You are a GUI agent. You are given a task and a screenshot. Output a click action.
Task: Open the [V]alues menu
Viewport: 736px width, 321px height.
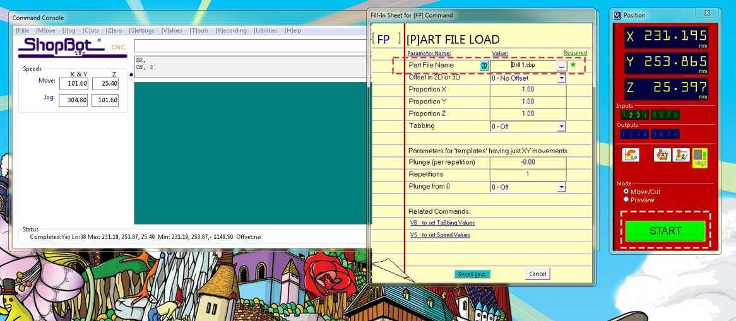(x=172, y=30)
